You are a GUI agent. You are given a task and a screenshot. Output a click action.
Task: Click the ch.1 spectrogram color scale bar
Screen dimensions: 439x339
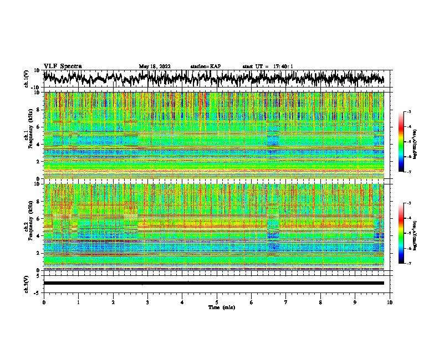click(401, 142)
